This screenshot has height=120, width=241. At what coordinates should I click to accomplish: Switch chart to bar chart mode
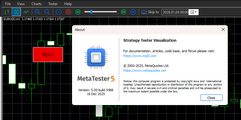tap(7, 12)
